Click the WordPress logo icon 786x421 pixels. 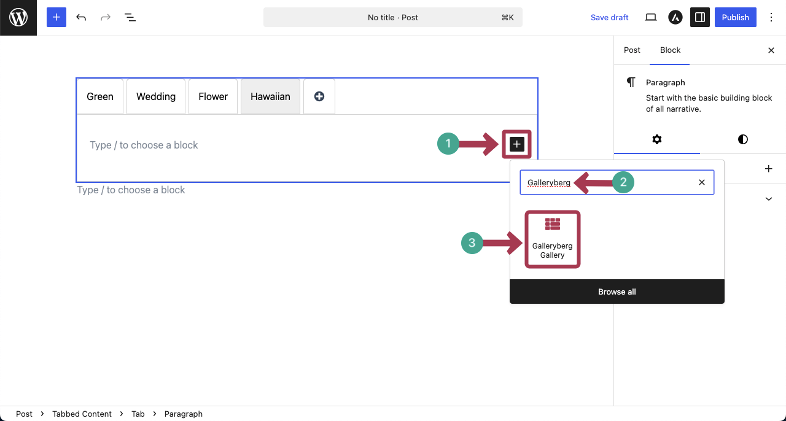point(18,18)
